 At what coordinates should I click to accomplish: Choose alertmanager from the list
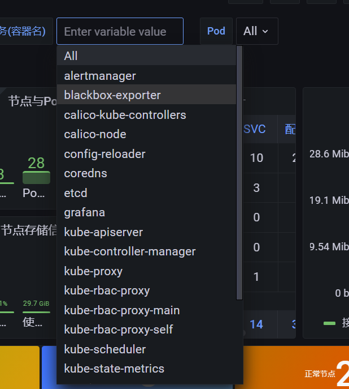[146, 76]
